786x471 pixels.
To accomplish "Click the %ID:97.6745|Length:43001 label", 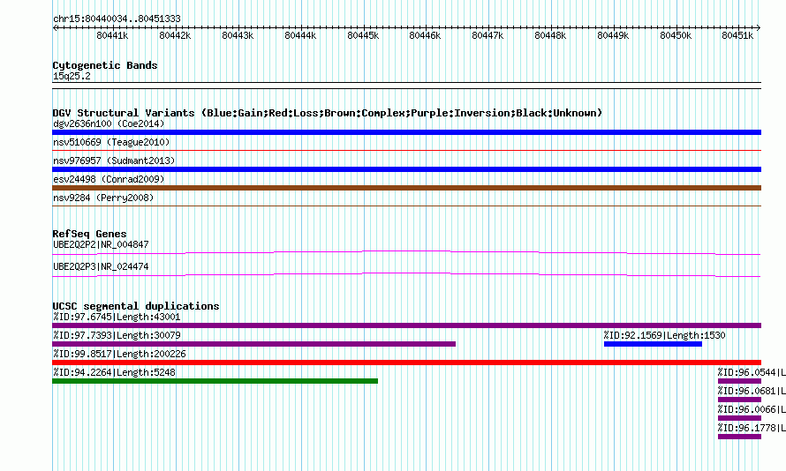I will (117, 317).
